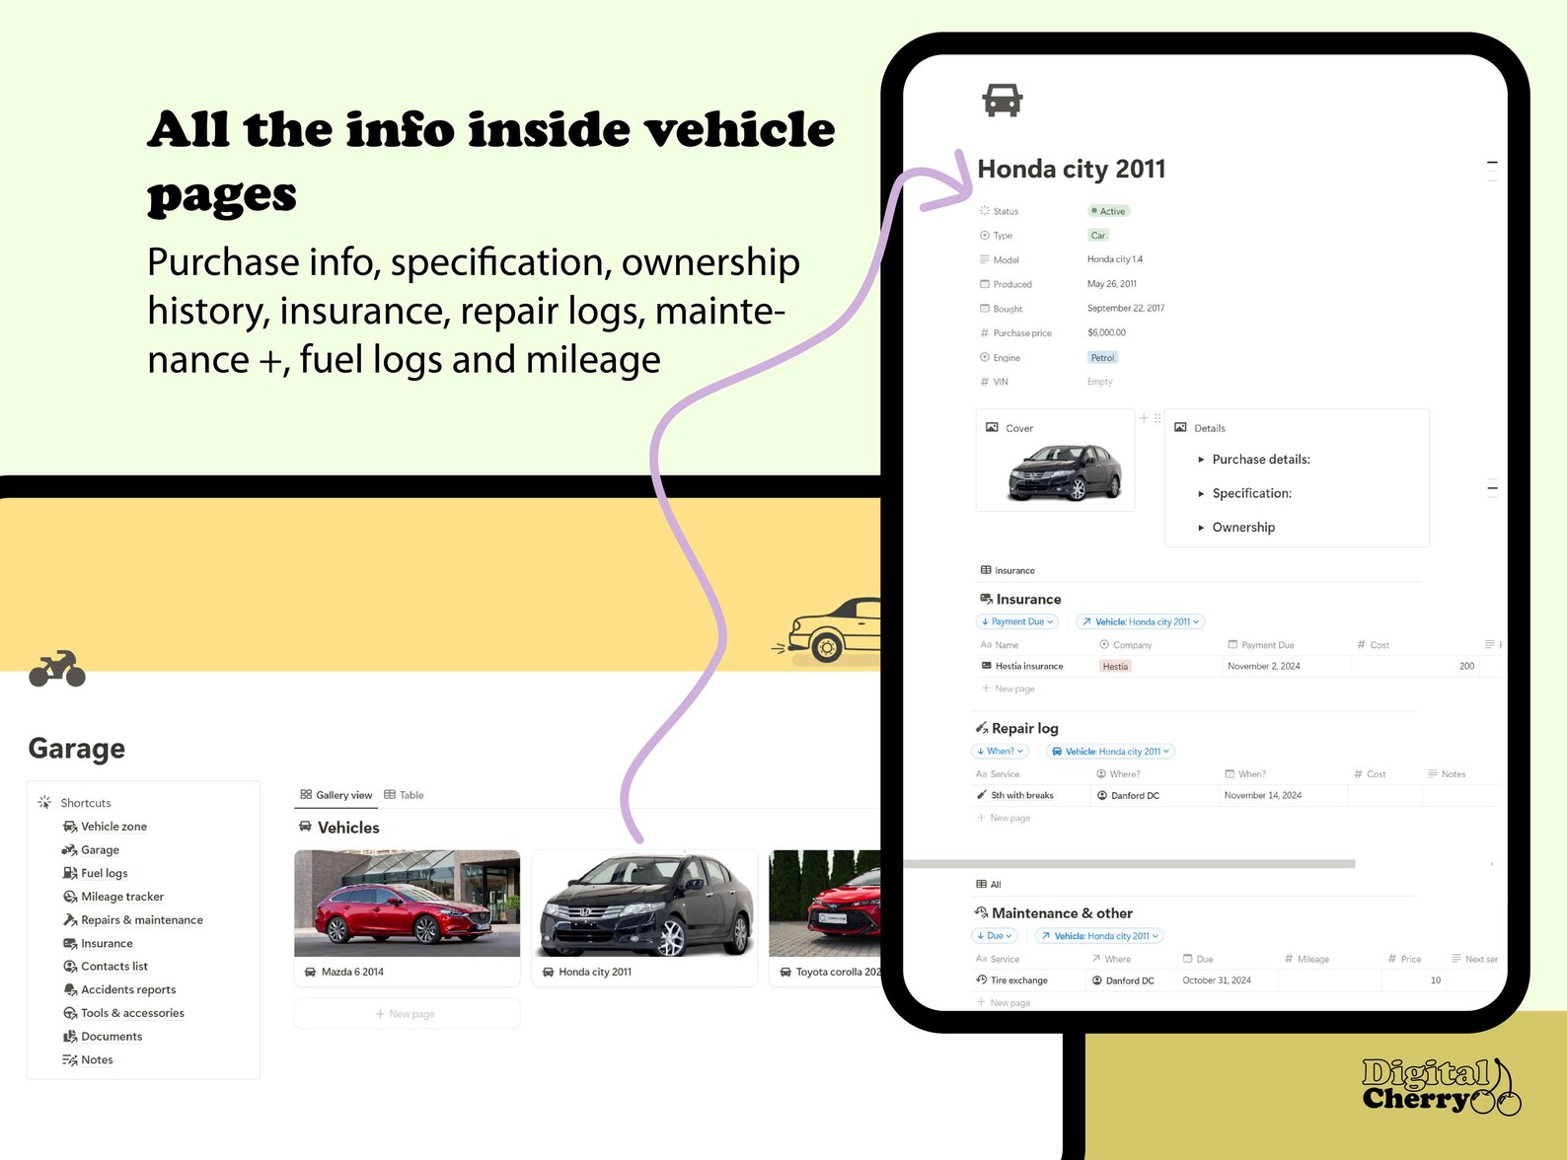
Task: Open the When? sort dropdown in Repair log
Action: point(1000,752)
